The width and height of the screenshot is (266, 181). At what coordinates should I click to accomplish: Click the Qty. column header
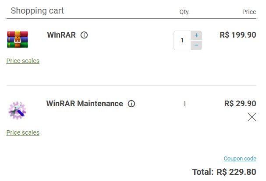pos(184,12)
